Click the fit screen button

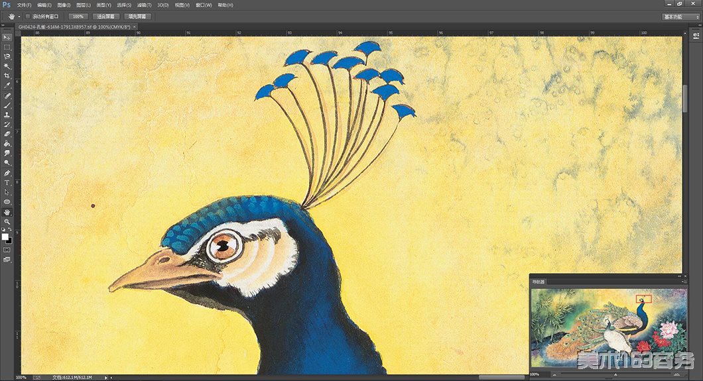[x=106, y=17]
